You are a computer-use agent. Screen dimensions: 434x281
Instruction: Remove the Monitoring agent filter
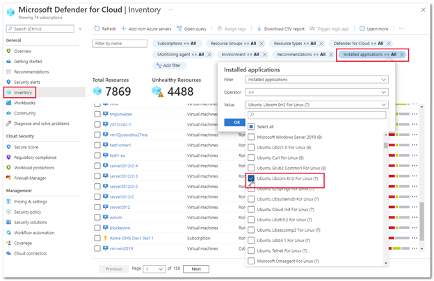209,55
